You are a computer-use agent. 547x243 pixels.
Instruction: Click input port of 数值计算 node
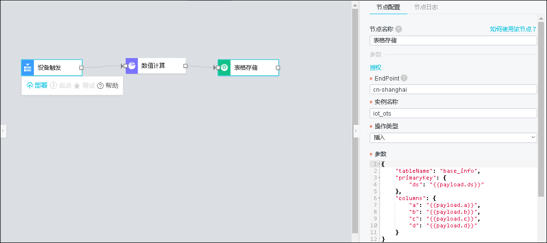tap(125, 66)
